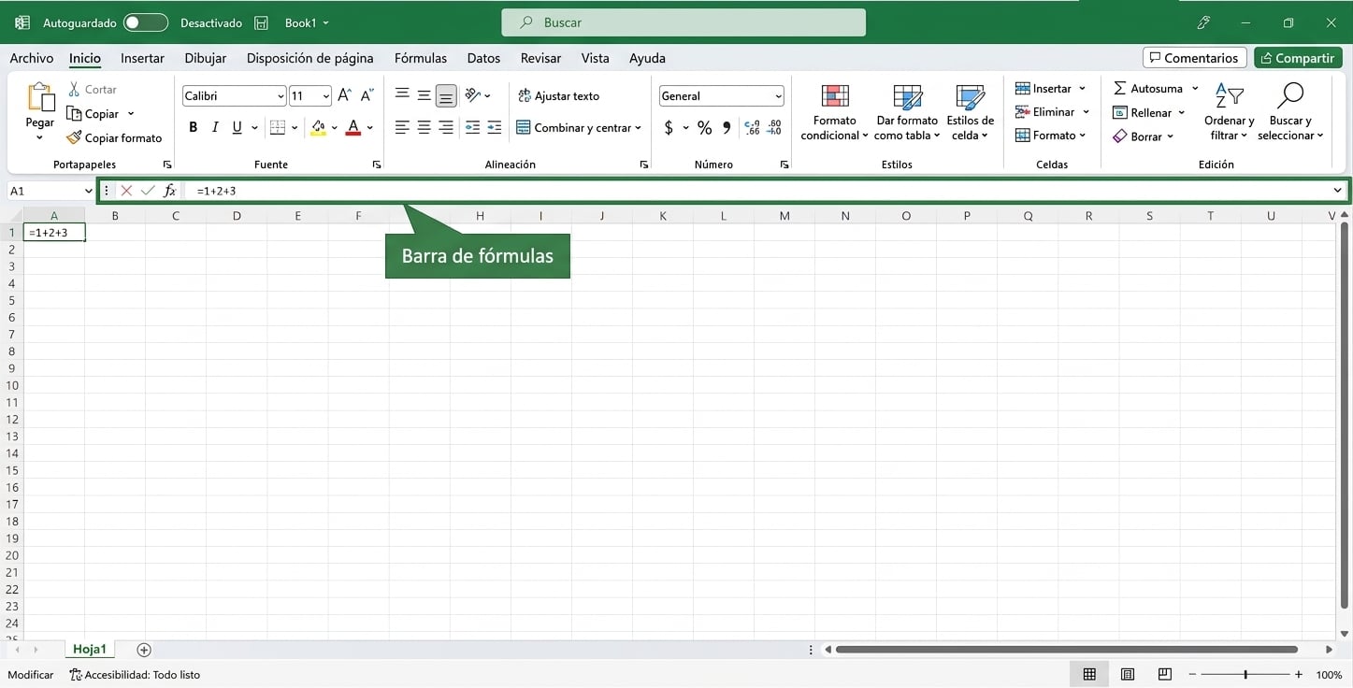
Task: Switch to Disposición de página tab
Action: [309, 58]
